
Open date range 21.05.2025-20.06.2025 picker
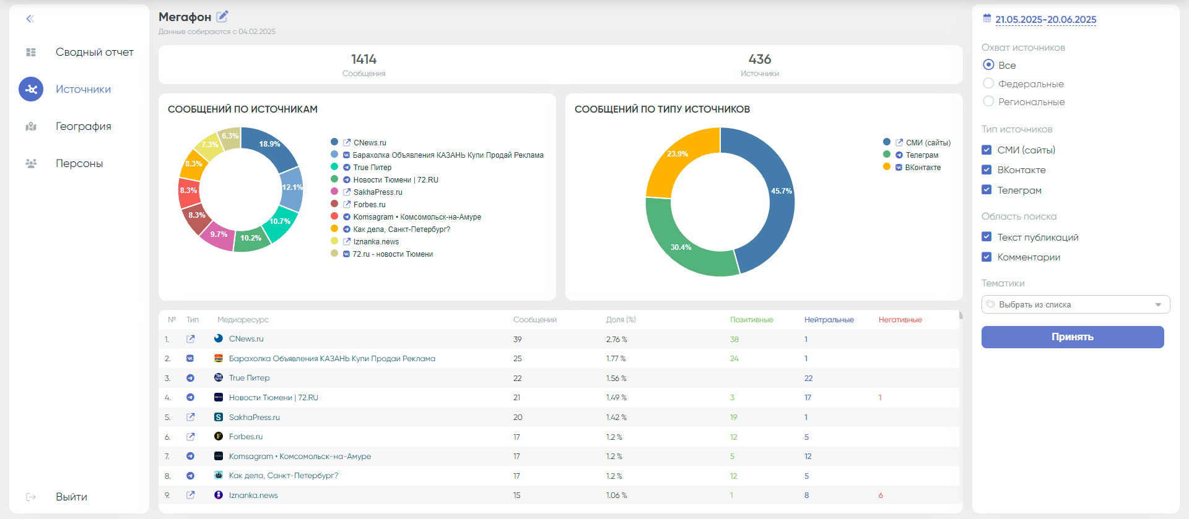click(1045, 20)
